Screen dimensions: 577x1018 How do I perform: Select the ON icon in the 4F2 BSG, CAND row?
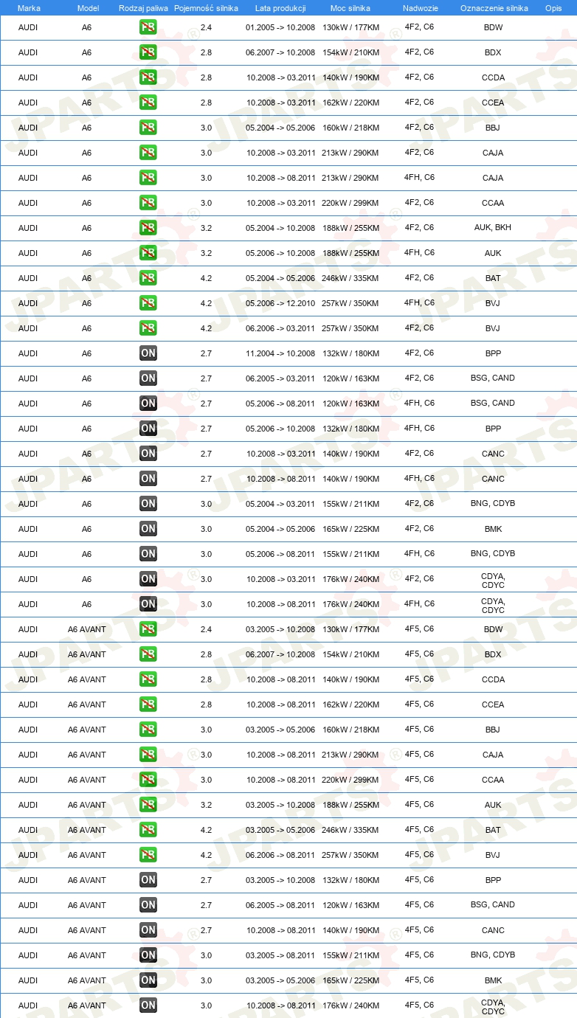[148, 379]
